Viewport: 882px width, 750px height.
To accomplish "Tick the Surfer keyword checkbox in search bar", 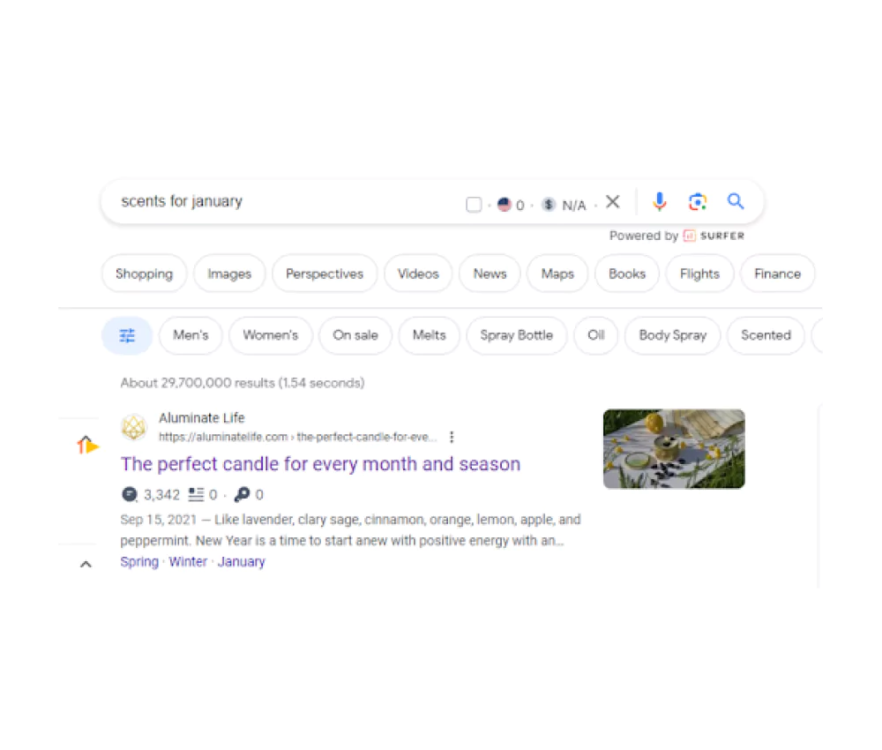I will tap(474, 204).
